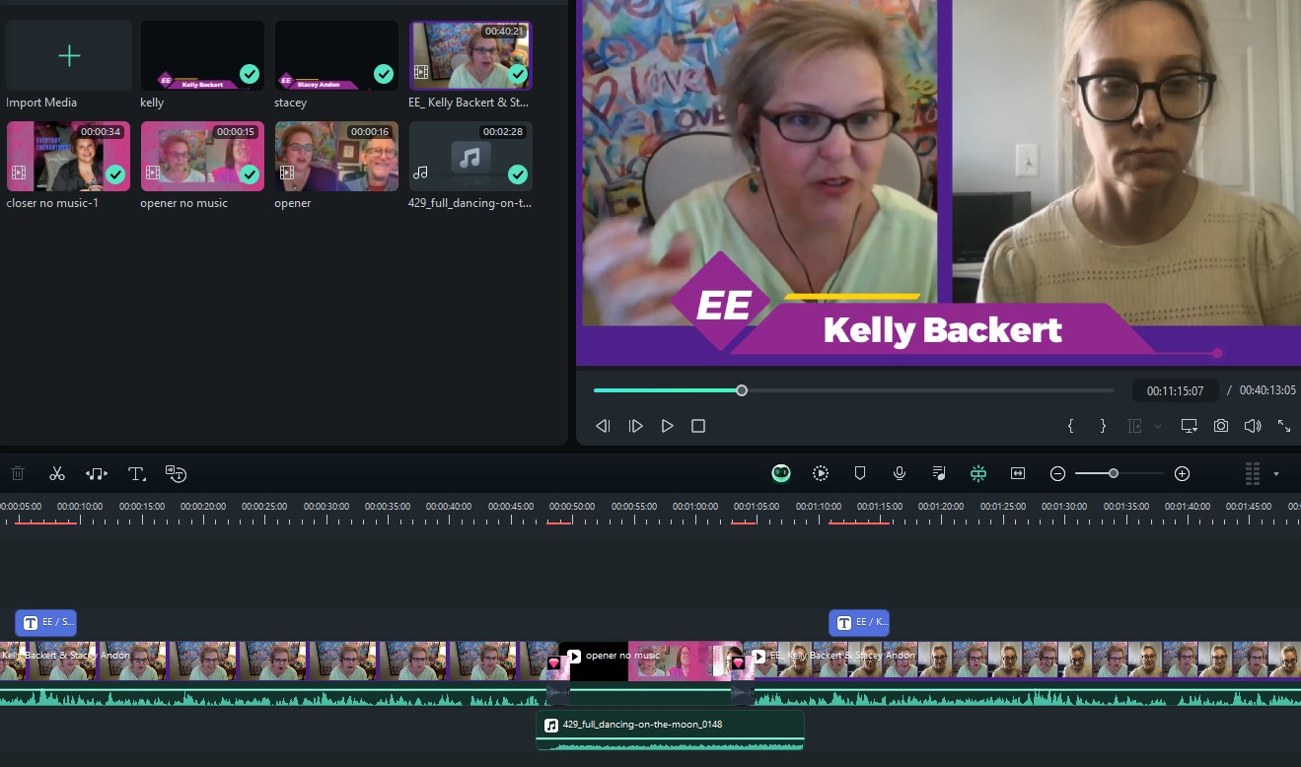This screenshot has width=1301, height=767.
Task: Click the AI copilot robot icon
Action: coord(781,473)
